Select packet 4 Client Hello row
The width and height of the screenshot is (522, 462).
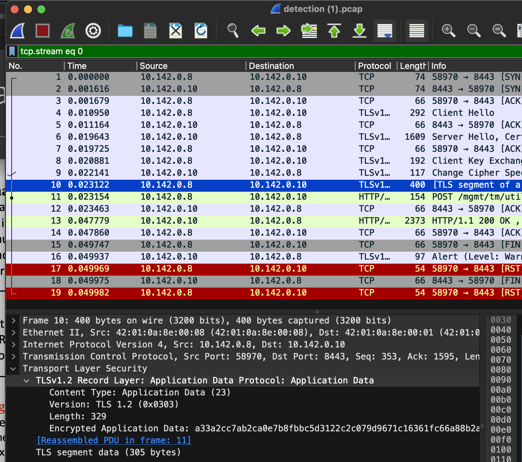point(264,113)
